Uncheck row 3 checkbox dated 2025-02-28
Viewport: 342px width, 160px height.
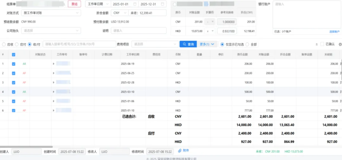pos(14,83)
